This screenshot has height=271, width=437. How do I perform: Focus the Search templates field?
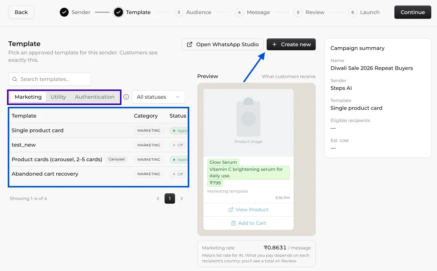coord(50,79)
